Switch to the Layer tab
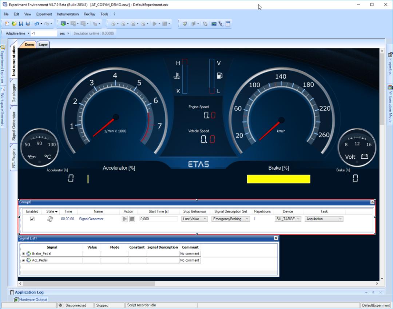Image resolution: width=393 pixels, height=309 pixels. pos(43,45)
